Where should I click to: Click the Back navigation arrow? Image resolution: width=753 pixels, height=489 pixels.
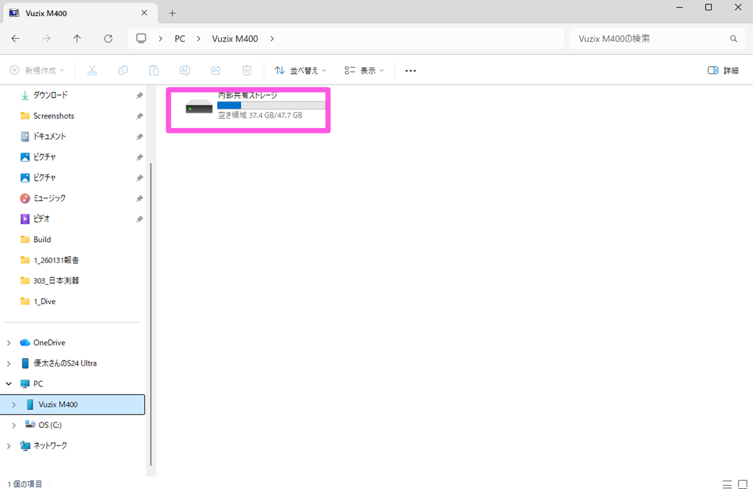[x=16, y=39]
